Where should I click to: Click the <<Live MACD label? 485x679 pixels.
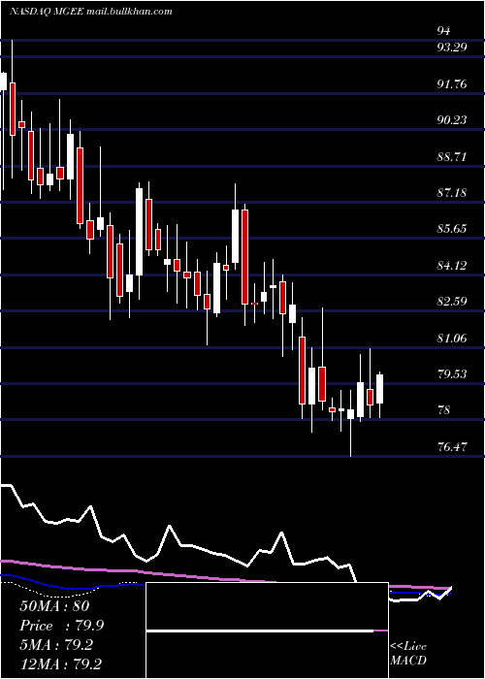click(408, 654)
